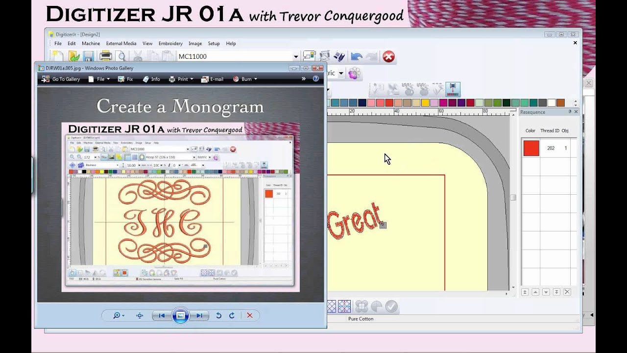Click the Pure Cotton status bar text
The height and width of the screenshot is (353, 627).
(x=361, y=319)
